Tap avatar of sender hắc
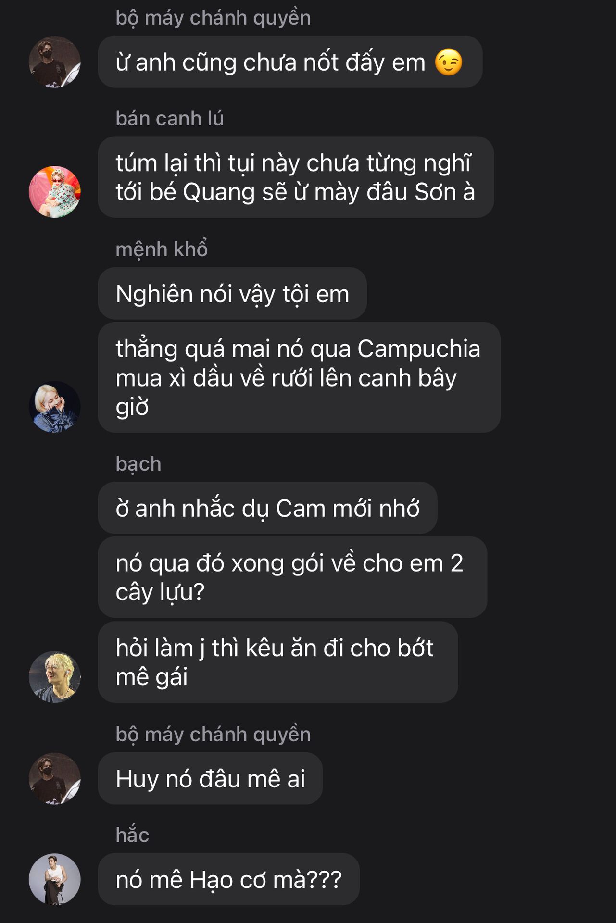This screenshot has height=923, width=616. [55, 879]
